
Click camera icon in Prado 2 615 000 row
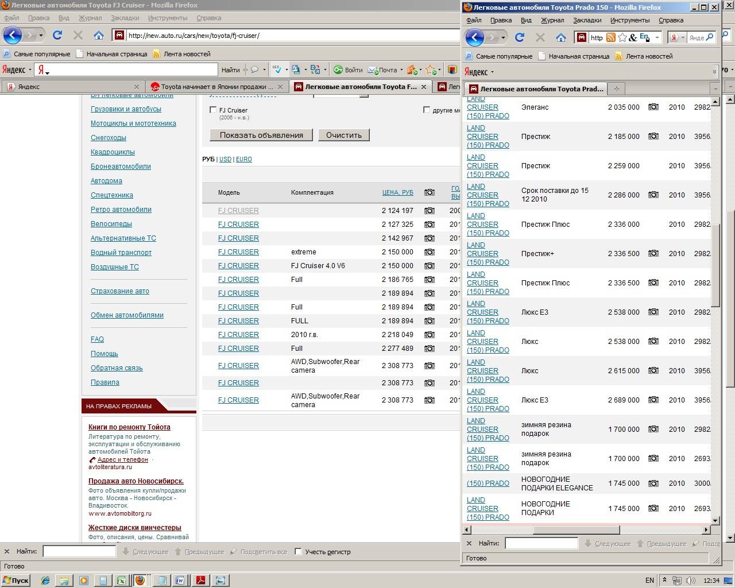(x=653, y=371)
